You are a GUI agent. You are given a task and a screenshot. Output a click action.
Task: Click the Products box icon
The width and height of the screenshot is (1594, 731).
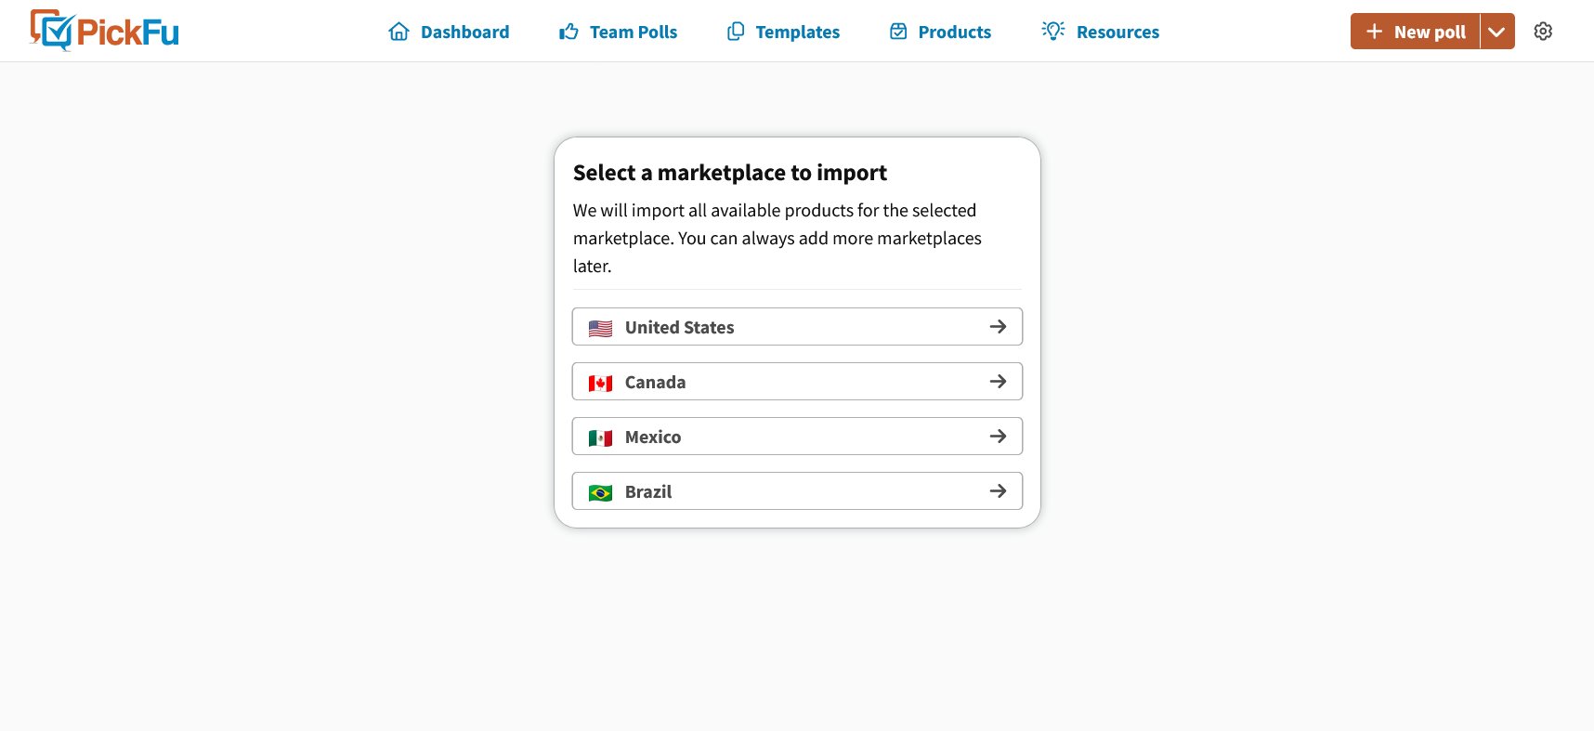click(898, 32)
